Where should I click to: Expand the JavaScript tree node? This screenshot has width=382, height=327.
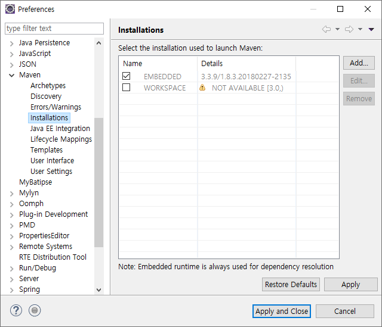[11, 54]
